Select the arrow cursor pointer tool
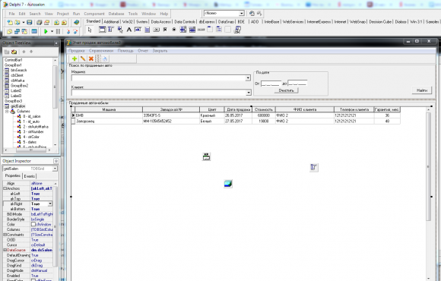This screenshot has height=281, width=441. pyautogui.click(x=90, y=30)
